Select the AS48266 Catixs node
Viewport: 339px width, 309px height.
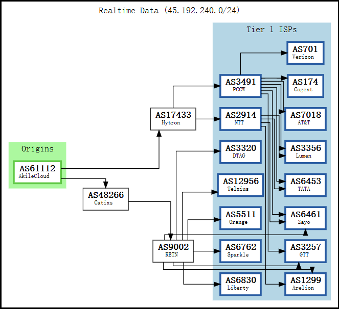tap(105, 199)
